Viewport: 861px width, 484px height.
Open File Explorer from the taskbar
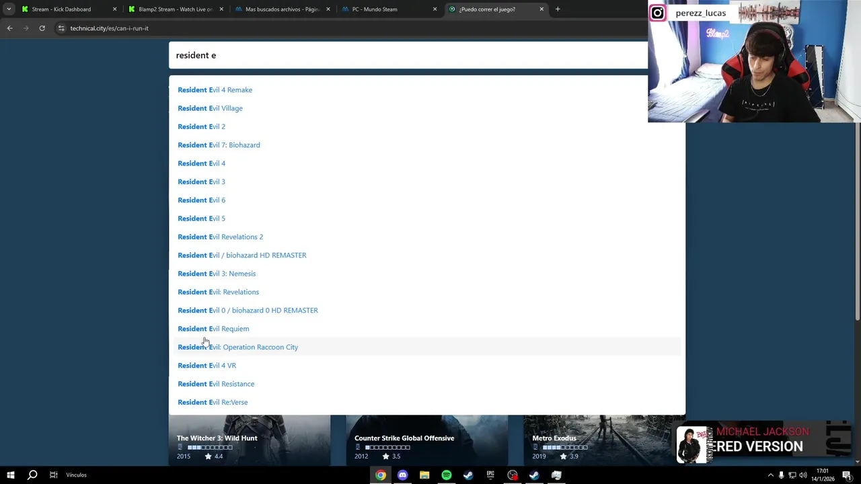pos(424,475)
